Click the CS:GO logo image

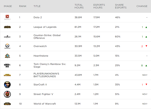click(7, 37)
